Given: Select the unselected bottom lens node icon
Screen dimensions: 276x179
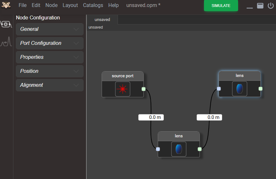Looking at the screenshot, I should 179,149.
